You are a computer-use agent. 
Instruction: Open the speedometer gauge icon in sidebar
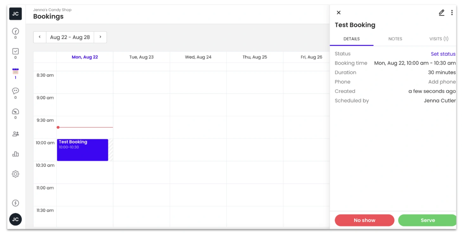click(16, 111)
